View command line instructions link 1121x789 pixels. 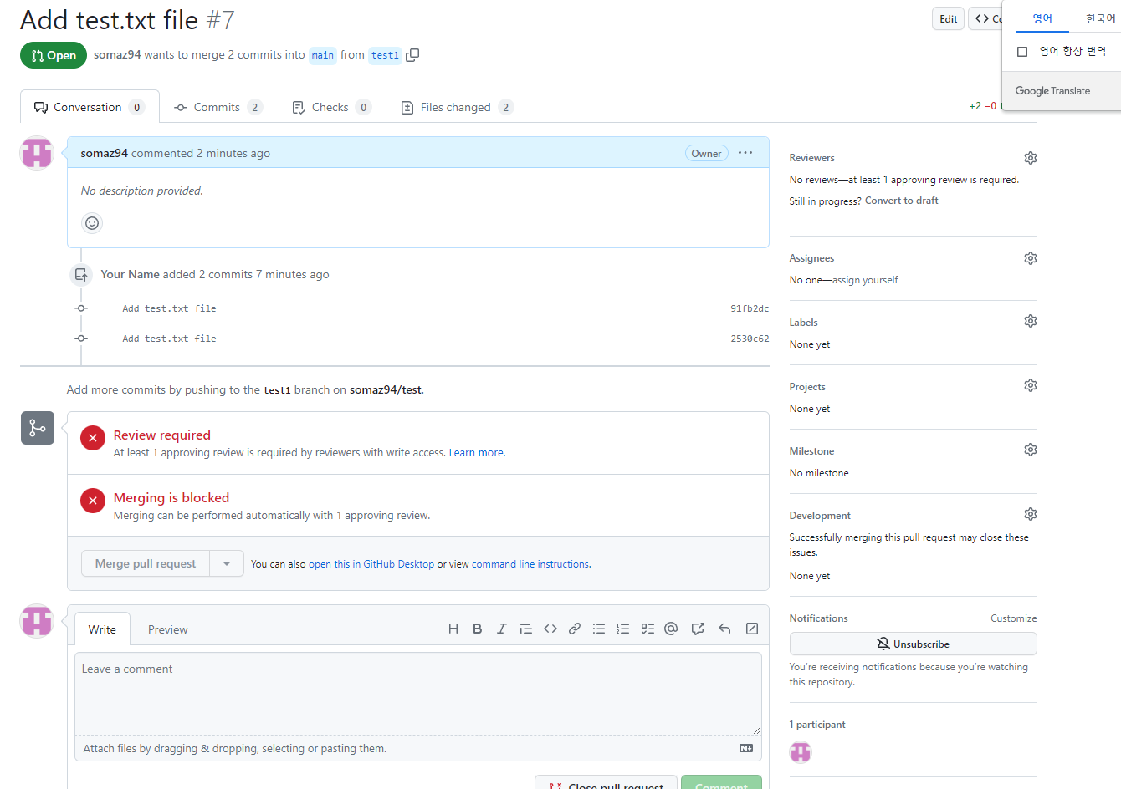(x=530, y=564)
